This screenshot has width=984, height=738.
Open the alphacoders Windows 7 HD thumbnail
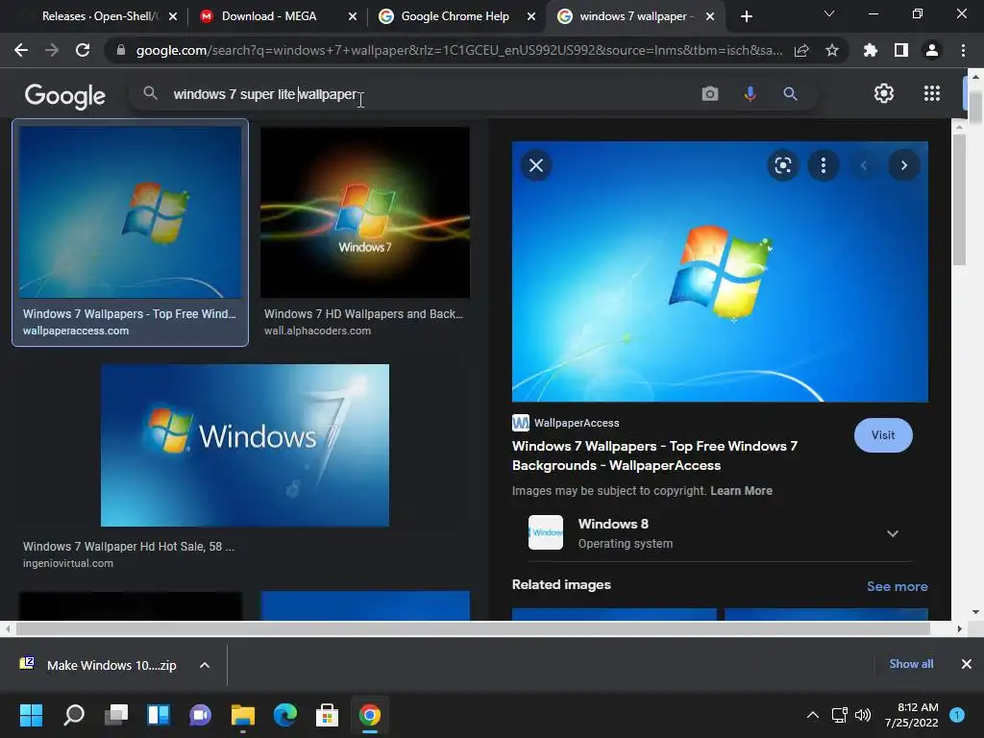click(364, 212)
